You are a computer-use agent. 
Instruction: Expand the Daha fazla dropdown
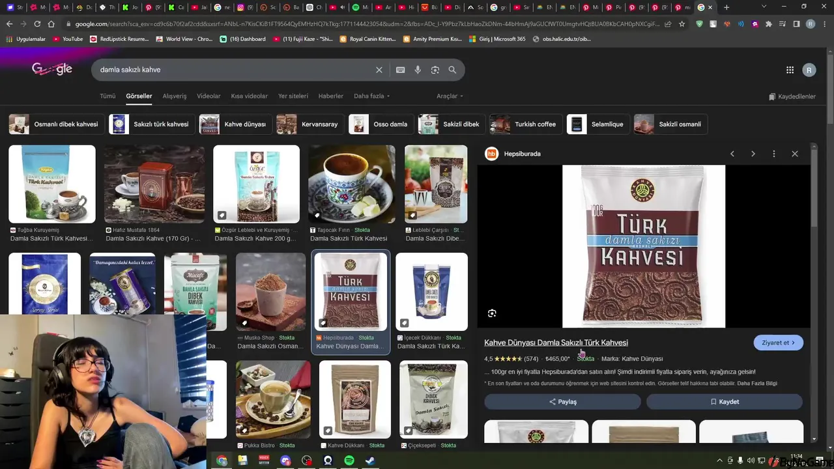pos(371,96)
